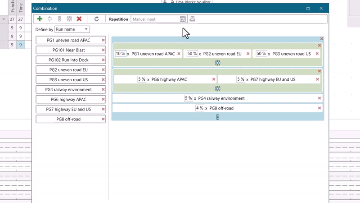The width and height of the screenshot is (360, 203).
Task: Click the parallel blocks icon in toolbar
Action: pos(69,19)
